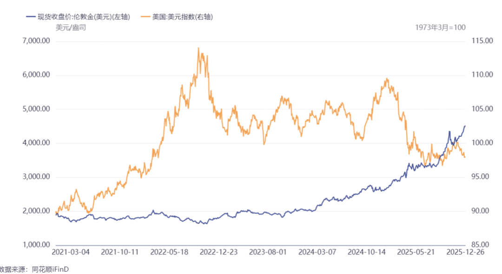Image resolution: width=502 pixels, height=274 pixels.
Task: Select the right axis value 110.00
Action: [482, 75]
